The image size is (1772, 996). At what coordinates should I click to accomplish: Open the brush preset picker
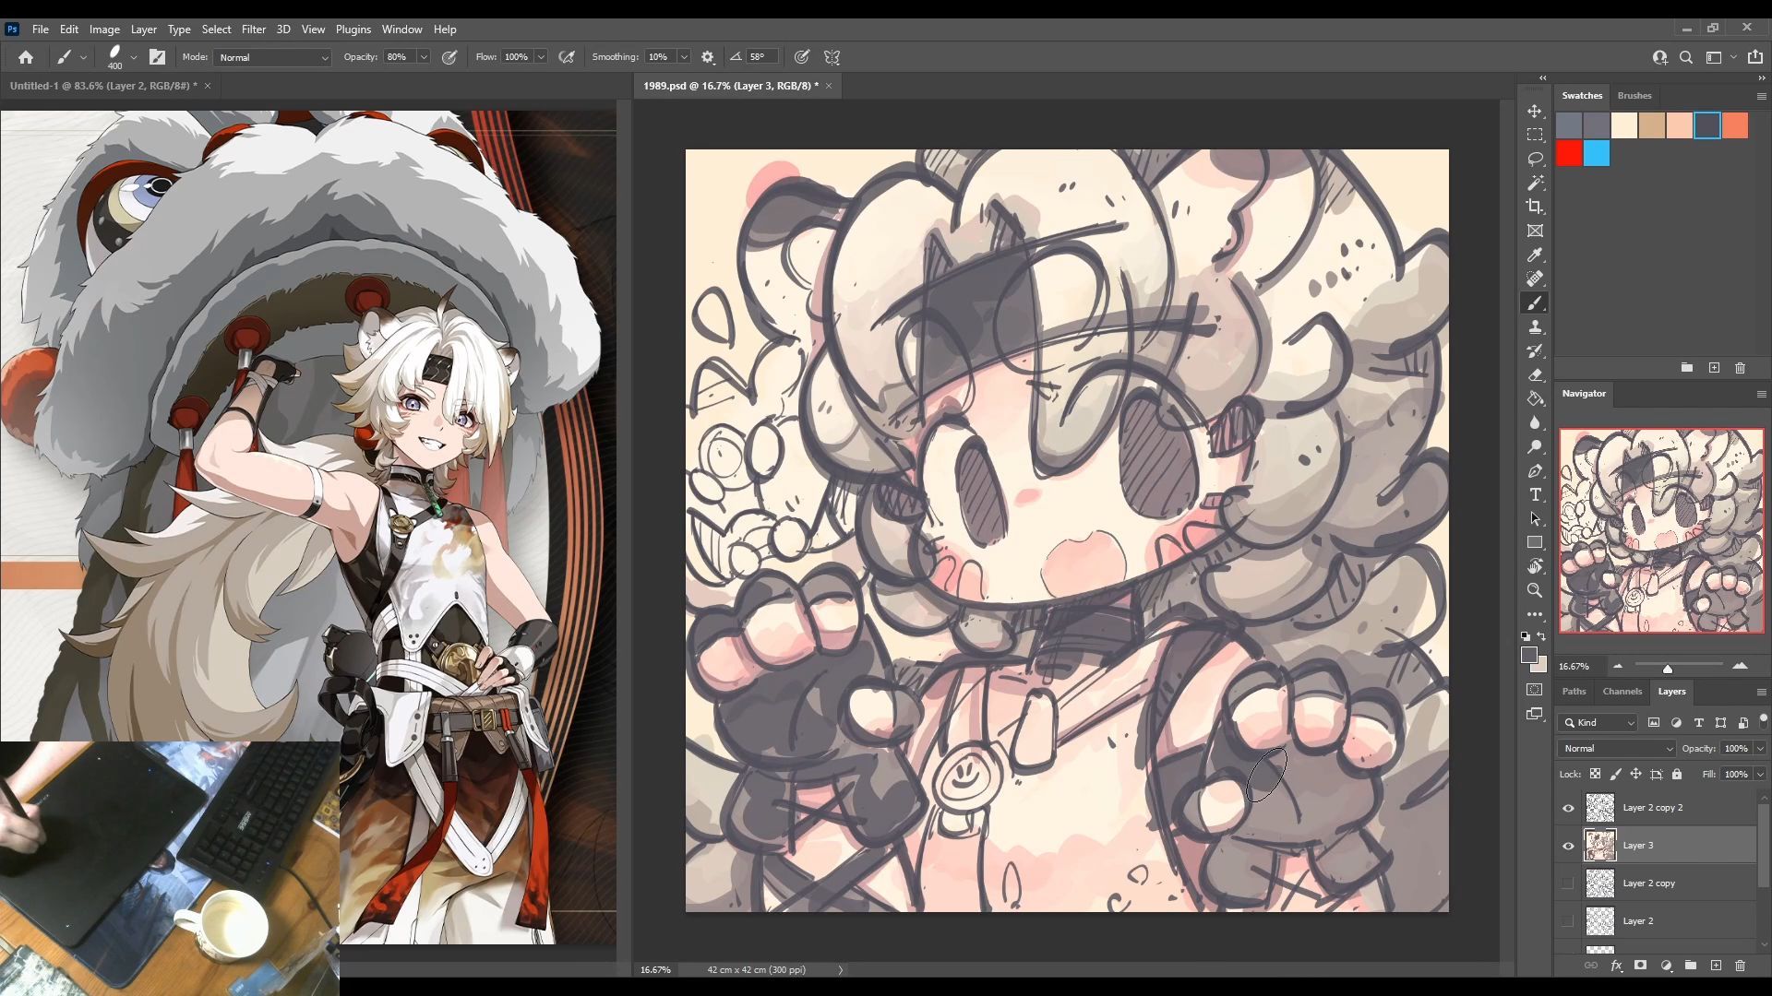(134, 57)
